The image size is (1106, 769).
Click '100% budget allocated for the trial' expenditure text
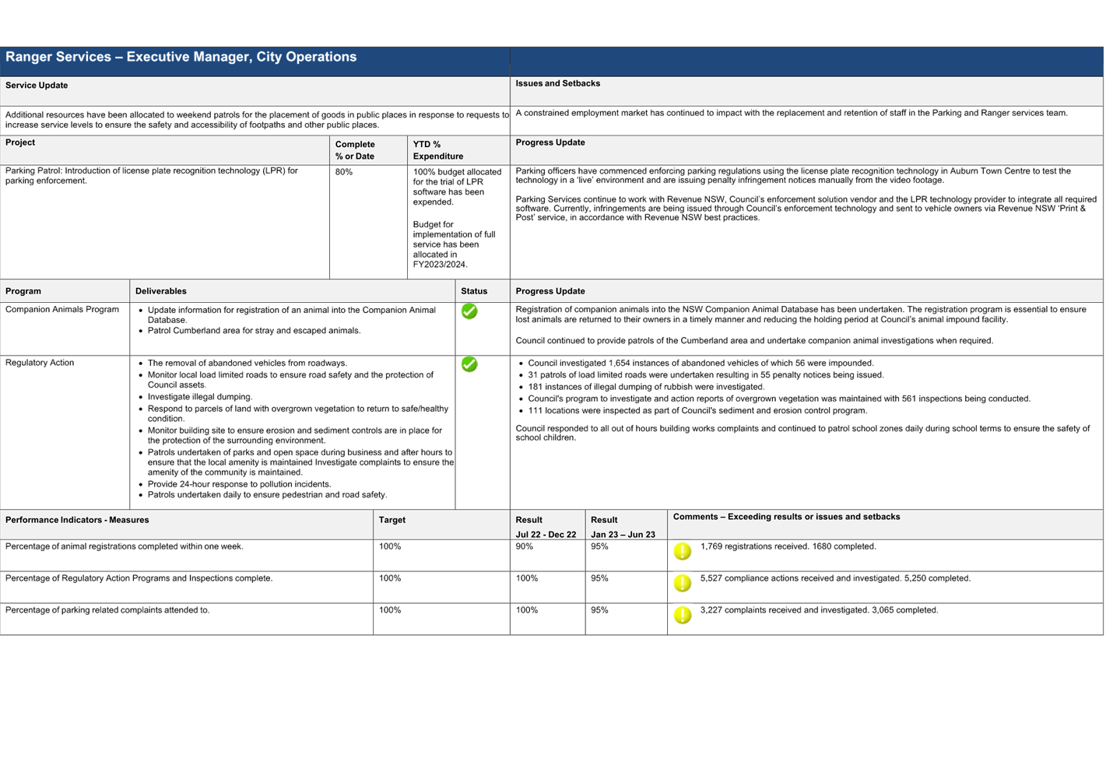(457, 187)
